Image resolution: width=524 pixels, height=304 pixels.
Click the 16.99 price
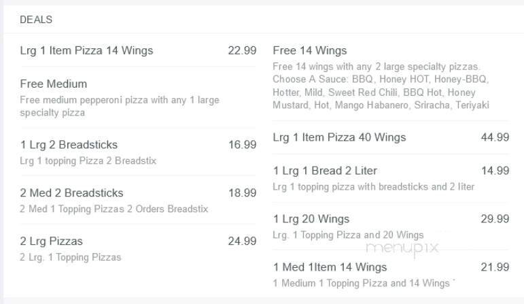[242, 145]
